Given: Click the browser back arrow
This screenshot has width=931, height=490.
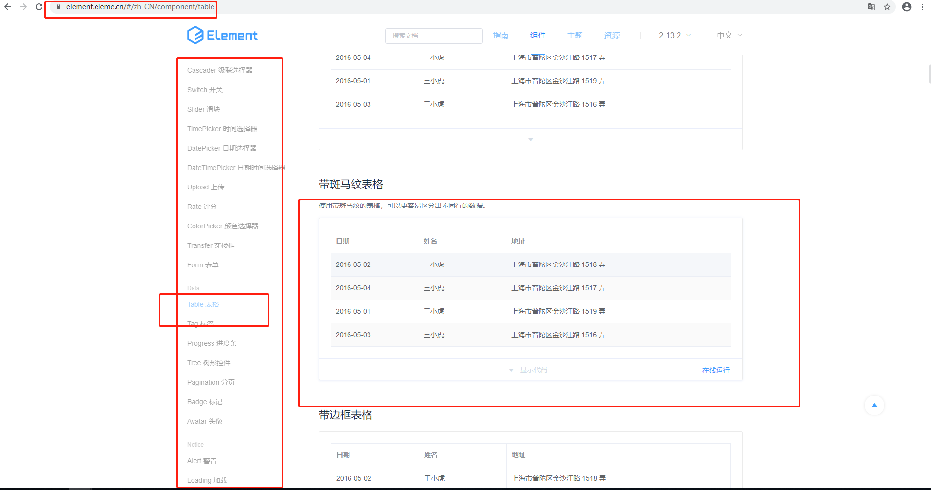Looking at the screenshot, I should click(x=8, y=7).
